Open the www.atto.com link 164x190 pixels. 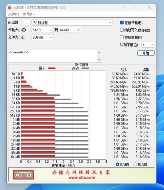[82, 177]
